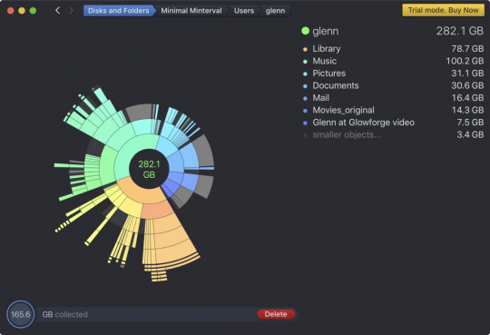Click the orange dot beside Library

pyautogui.click(x=305, y=49)
